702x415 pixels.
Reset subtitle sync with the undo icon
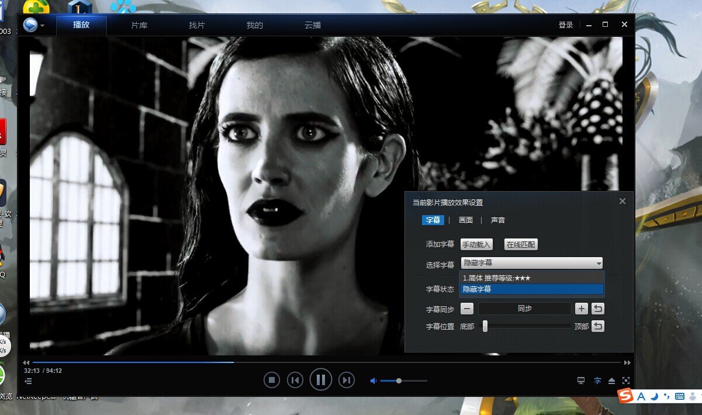598,309
